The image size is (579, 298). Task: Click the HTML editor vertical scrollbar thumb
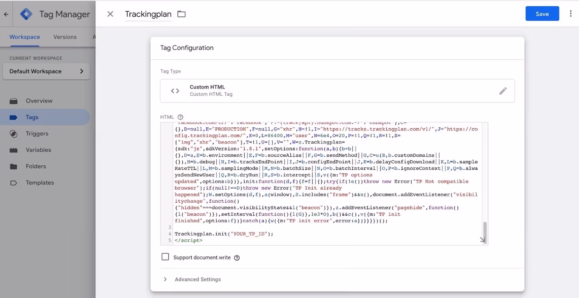point(484,232)
